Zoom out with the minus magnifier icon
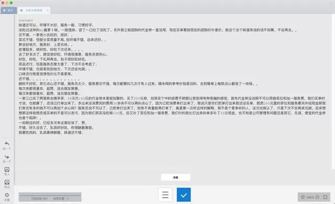This screenshot has height=204, width=335. pos(317,197)
